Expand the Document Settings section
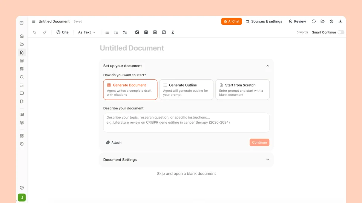The width and height of the screenshot is (362, 203). click(268, 159)
